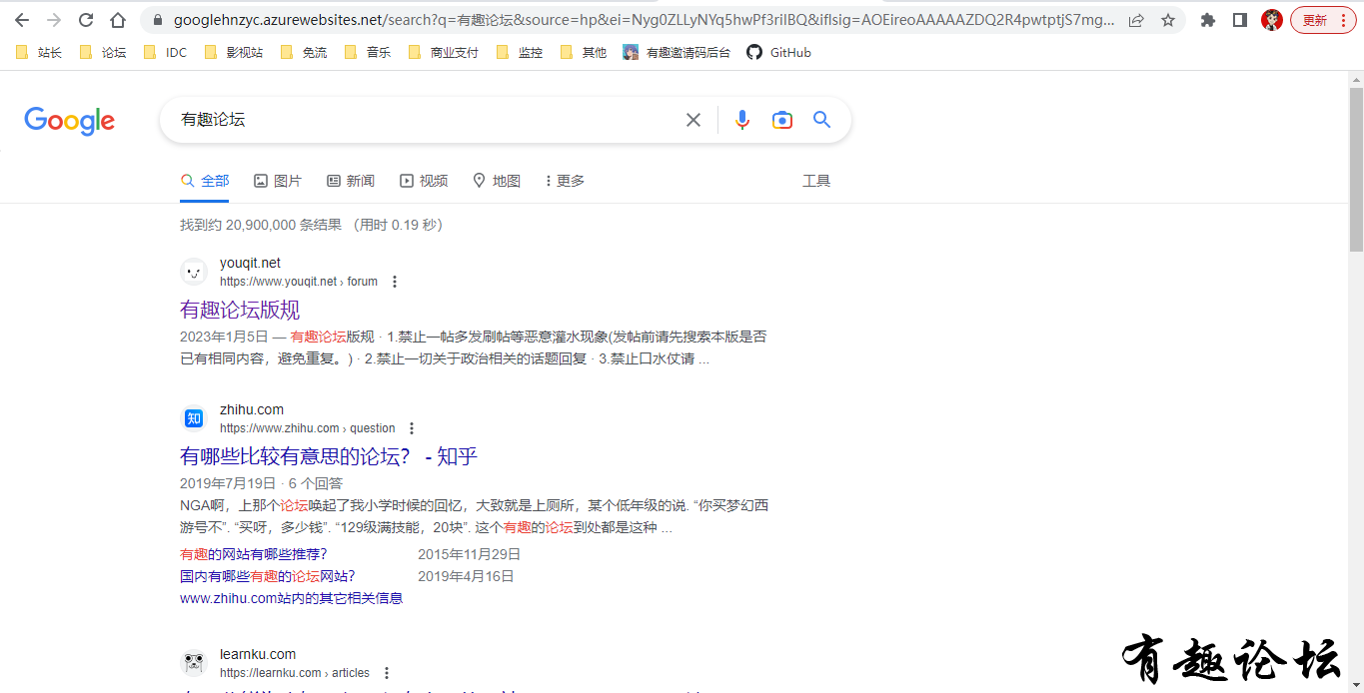This screenshot has width=1364, height=693.
Task: Submit search with magnifier icon
Action: coord(822,120)
